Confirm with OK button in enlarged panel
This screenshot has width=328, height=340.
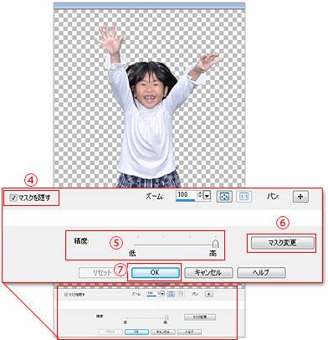[155, 272]
